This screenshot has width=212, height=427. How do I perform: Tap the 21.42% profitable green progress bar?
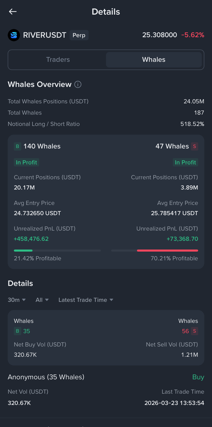coord(57,251)
